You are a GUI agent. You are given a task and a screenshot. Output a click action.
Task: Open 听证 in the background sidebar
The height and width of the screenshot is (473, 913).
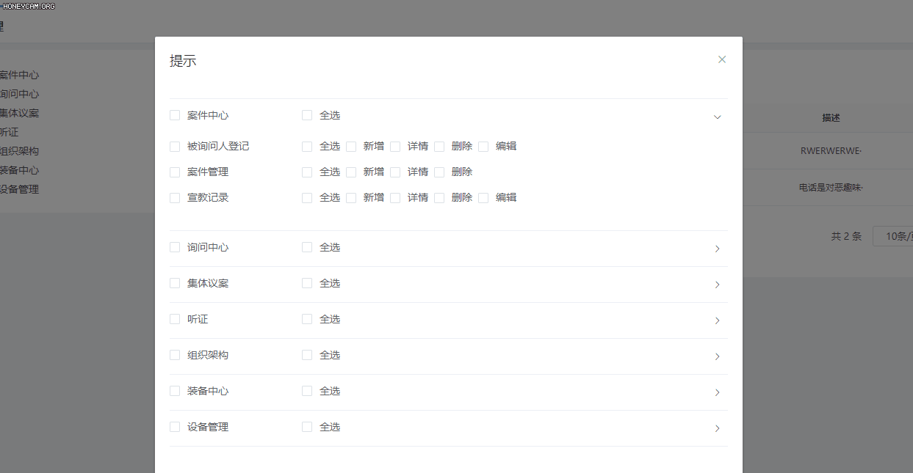9,132
